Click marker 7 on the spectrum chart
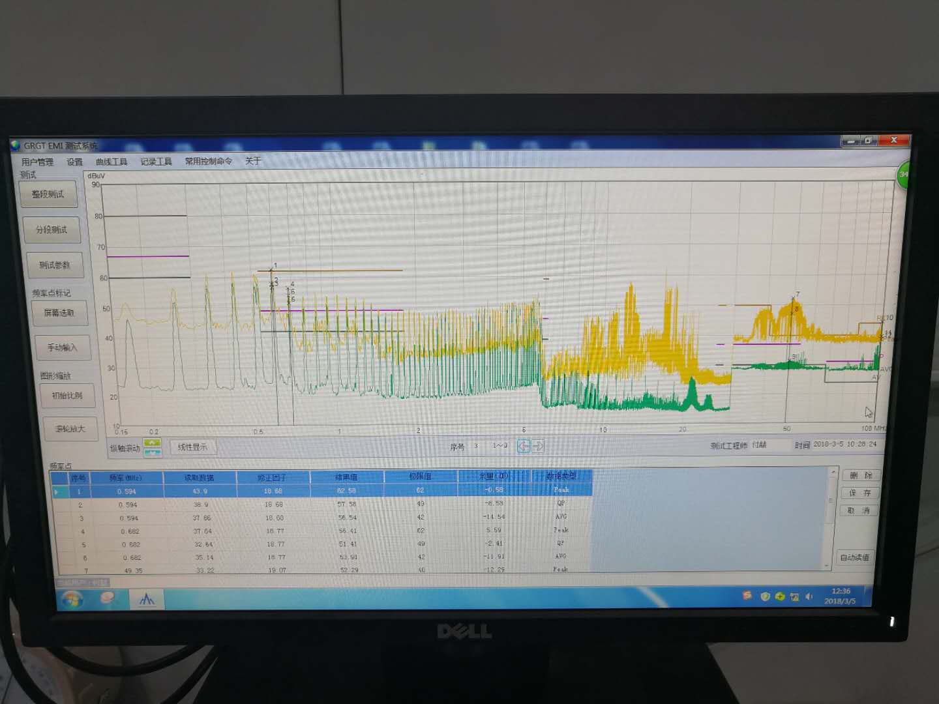The height and width of the screenshot is (704, 939). (797, 295)
